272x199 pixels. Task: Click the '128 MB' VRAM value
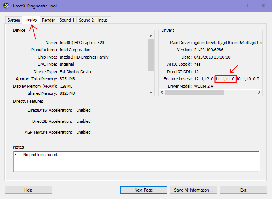click(66, 86)
